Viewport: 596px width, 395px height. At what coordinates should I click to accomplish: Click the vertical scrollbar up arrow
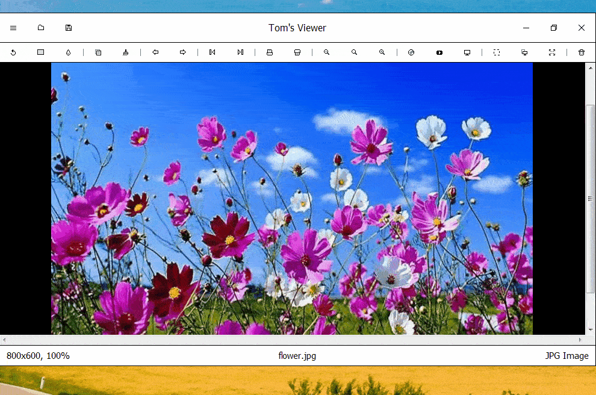click(591, 68)
